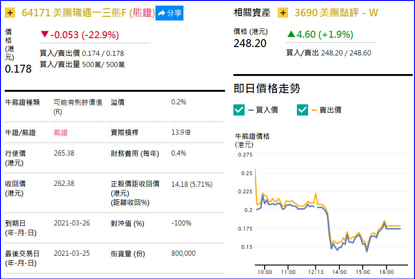Image resolution: width=415 pixels, height=279 pixels.
Task: Click the 可能有剩餘價值 (R) category value
Action: click(78, 107)
